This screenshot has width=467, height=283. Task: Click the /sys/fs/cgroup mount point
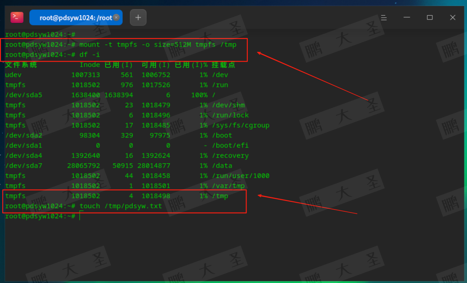tap(241, 125)
